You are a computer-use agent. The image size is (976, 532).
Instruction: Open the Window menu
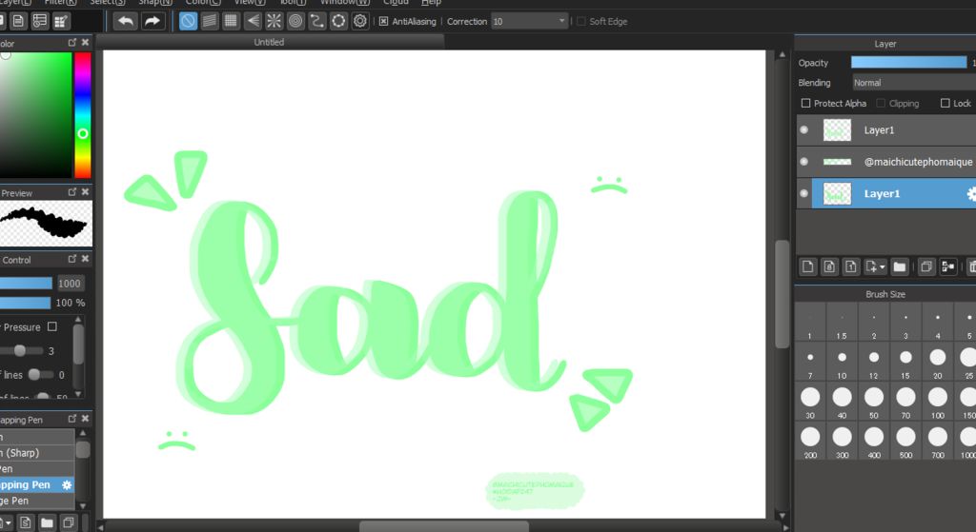pos(345,3)
